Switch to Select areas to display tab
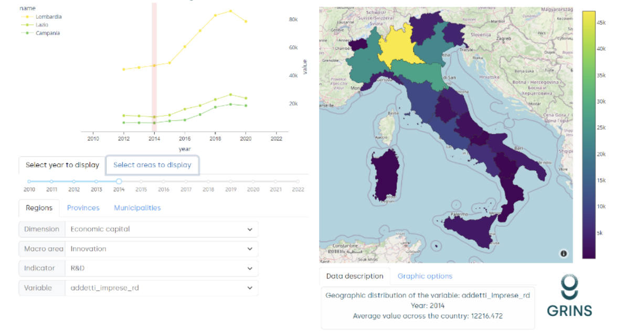The width and height of the screenshot is (636, 331). click(x=152, y=165)
